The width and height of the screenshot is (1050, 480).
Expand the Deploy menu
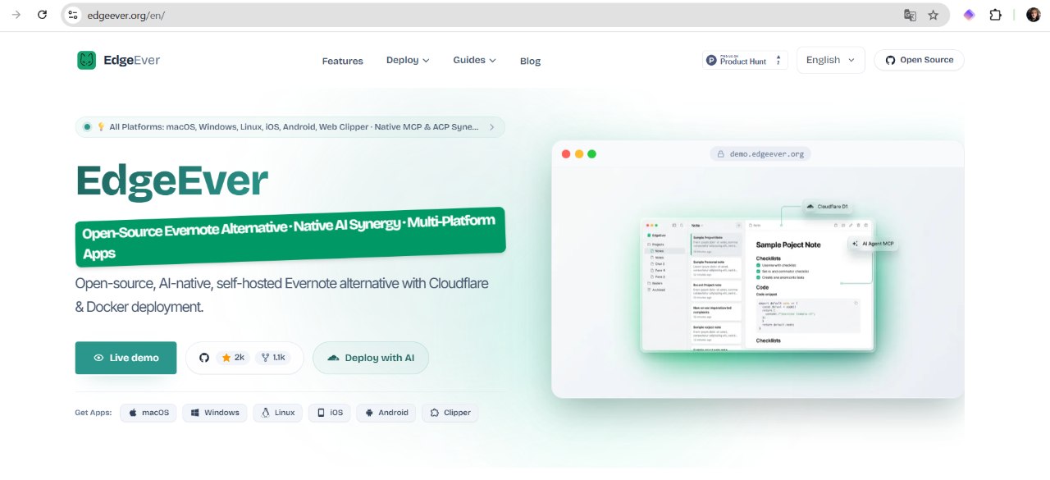point(408,61)
